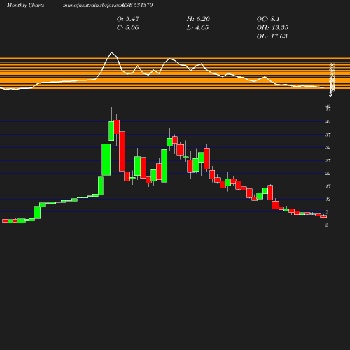The height and width of the screenshot is (350, 350).
Task: Click the price axis label "42"
Action: (328, 122)
